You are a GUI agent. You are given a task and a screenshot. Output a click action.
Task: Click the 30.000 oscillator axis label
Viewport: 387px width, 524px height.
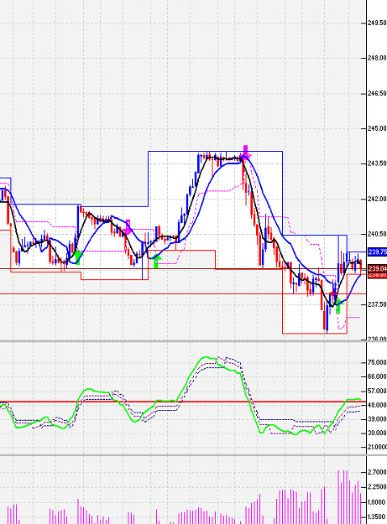[x=377, y=433]
